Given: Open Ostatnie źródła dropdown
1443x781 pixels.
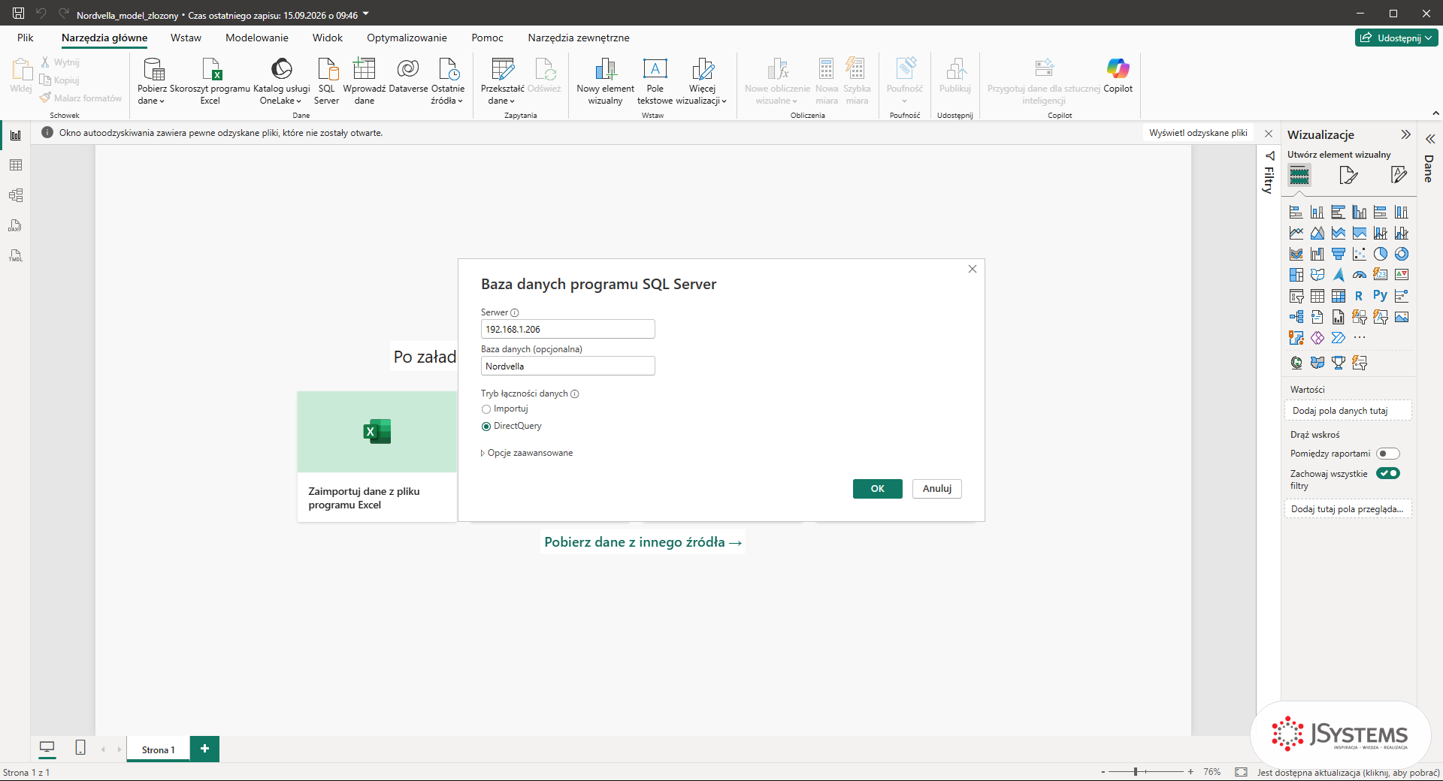Looking at the screenshot, I should coord(447,81).
